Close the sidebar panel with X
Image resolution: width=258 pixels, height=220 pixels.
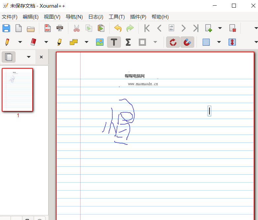coord(41,57)
